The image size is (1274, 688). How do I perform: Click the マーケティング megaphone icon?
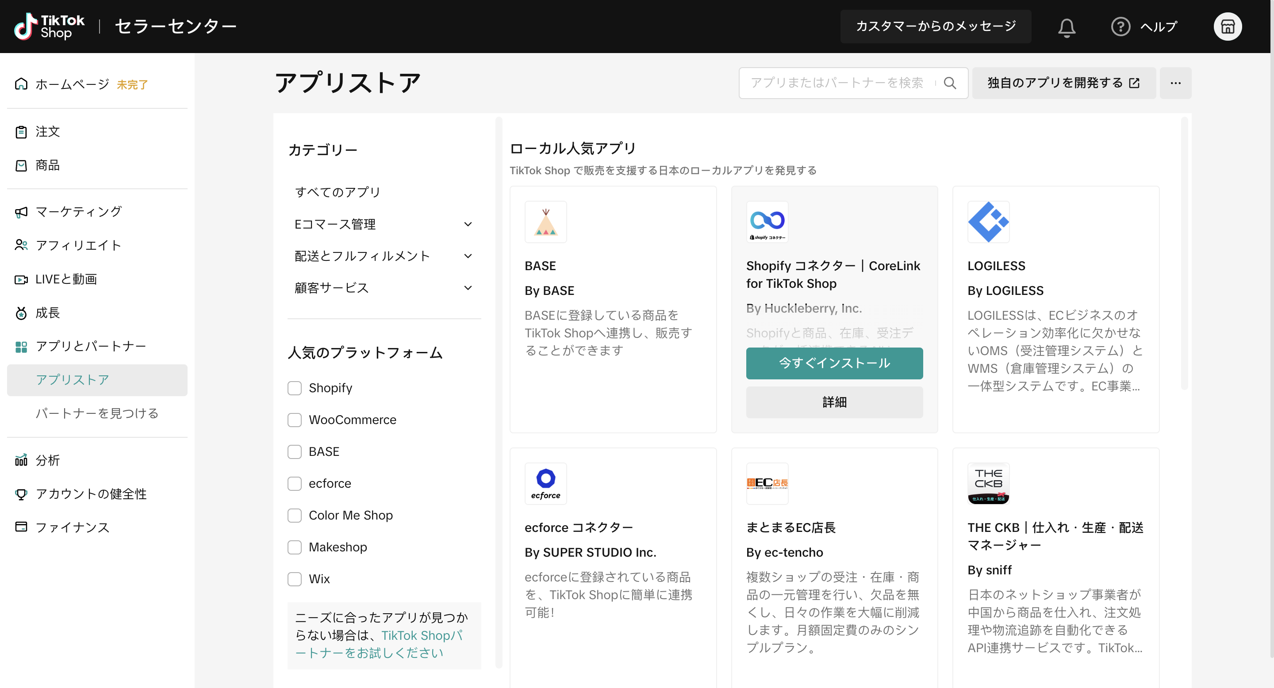tap(21, 212)
